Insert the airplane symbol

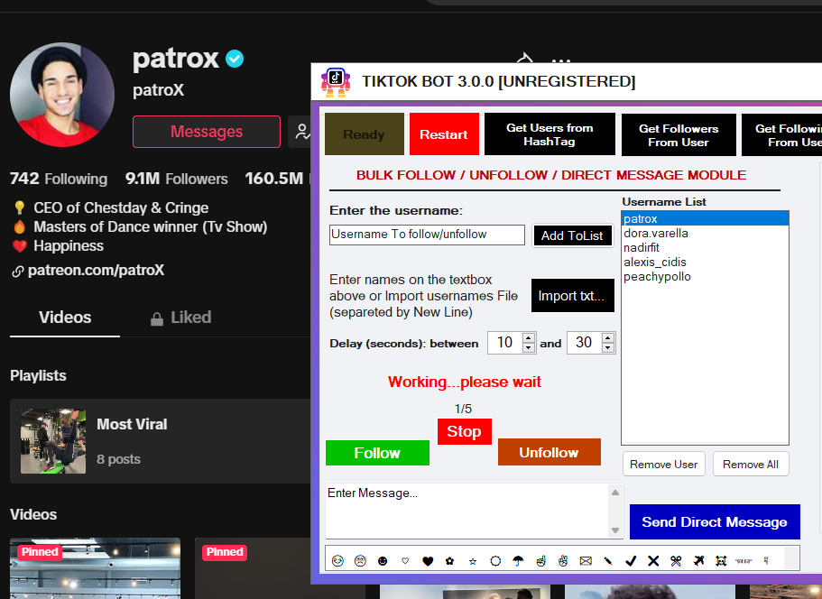(698, 561)
